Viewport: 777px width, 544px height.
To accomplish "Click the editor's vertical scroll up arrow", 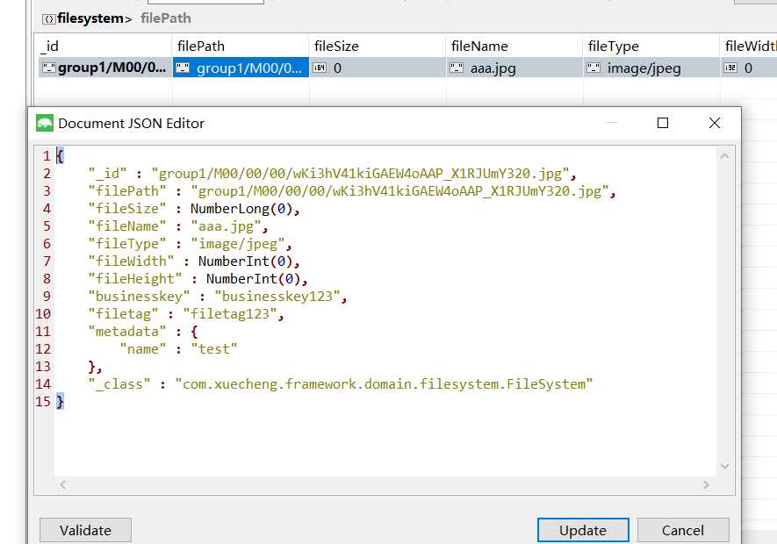I will click(724, 156).
